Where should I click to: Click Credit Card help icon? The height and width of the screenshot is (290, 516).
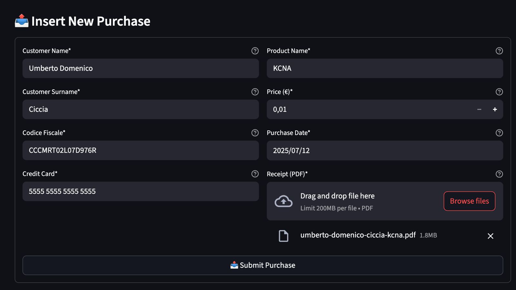pyautogui.click(x=255, y=174)
